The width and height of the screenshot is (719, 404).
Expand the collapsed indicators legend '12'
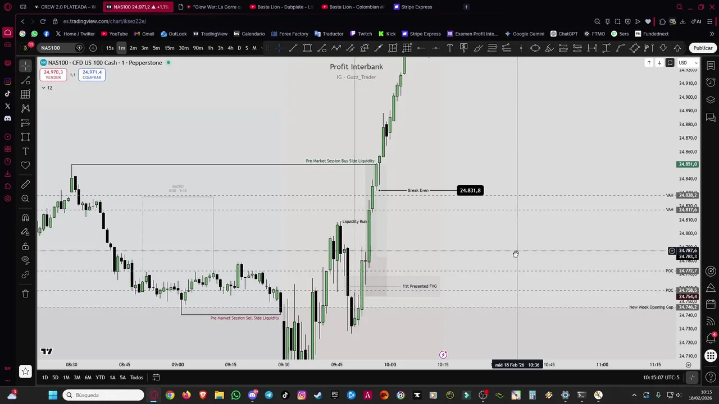click(47, 88)
